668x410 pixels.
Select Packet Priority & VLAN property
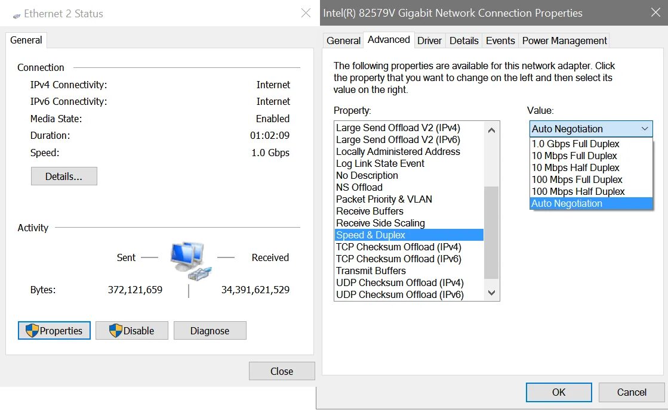click(409, 199)
